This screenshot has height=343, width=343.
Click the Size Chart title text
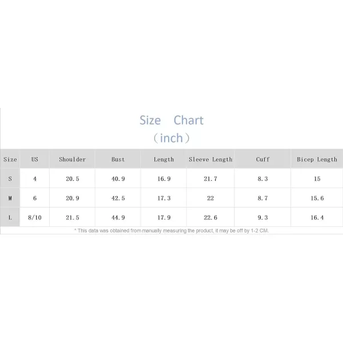(171, 120)
